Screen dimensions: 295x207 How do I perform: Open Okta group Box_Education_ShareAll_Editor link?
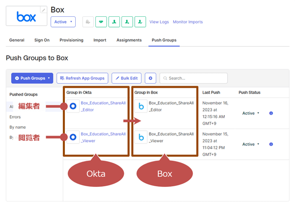[x=103, y=106]
